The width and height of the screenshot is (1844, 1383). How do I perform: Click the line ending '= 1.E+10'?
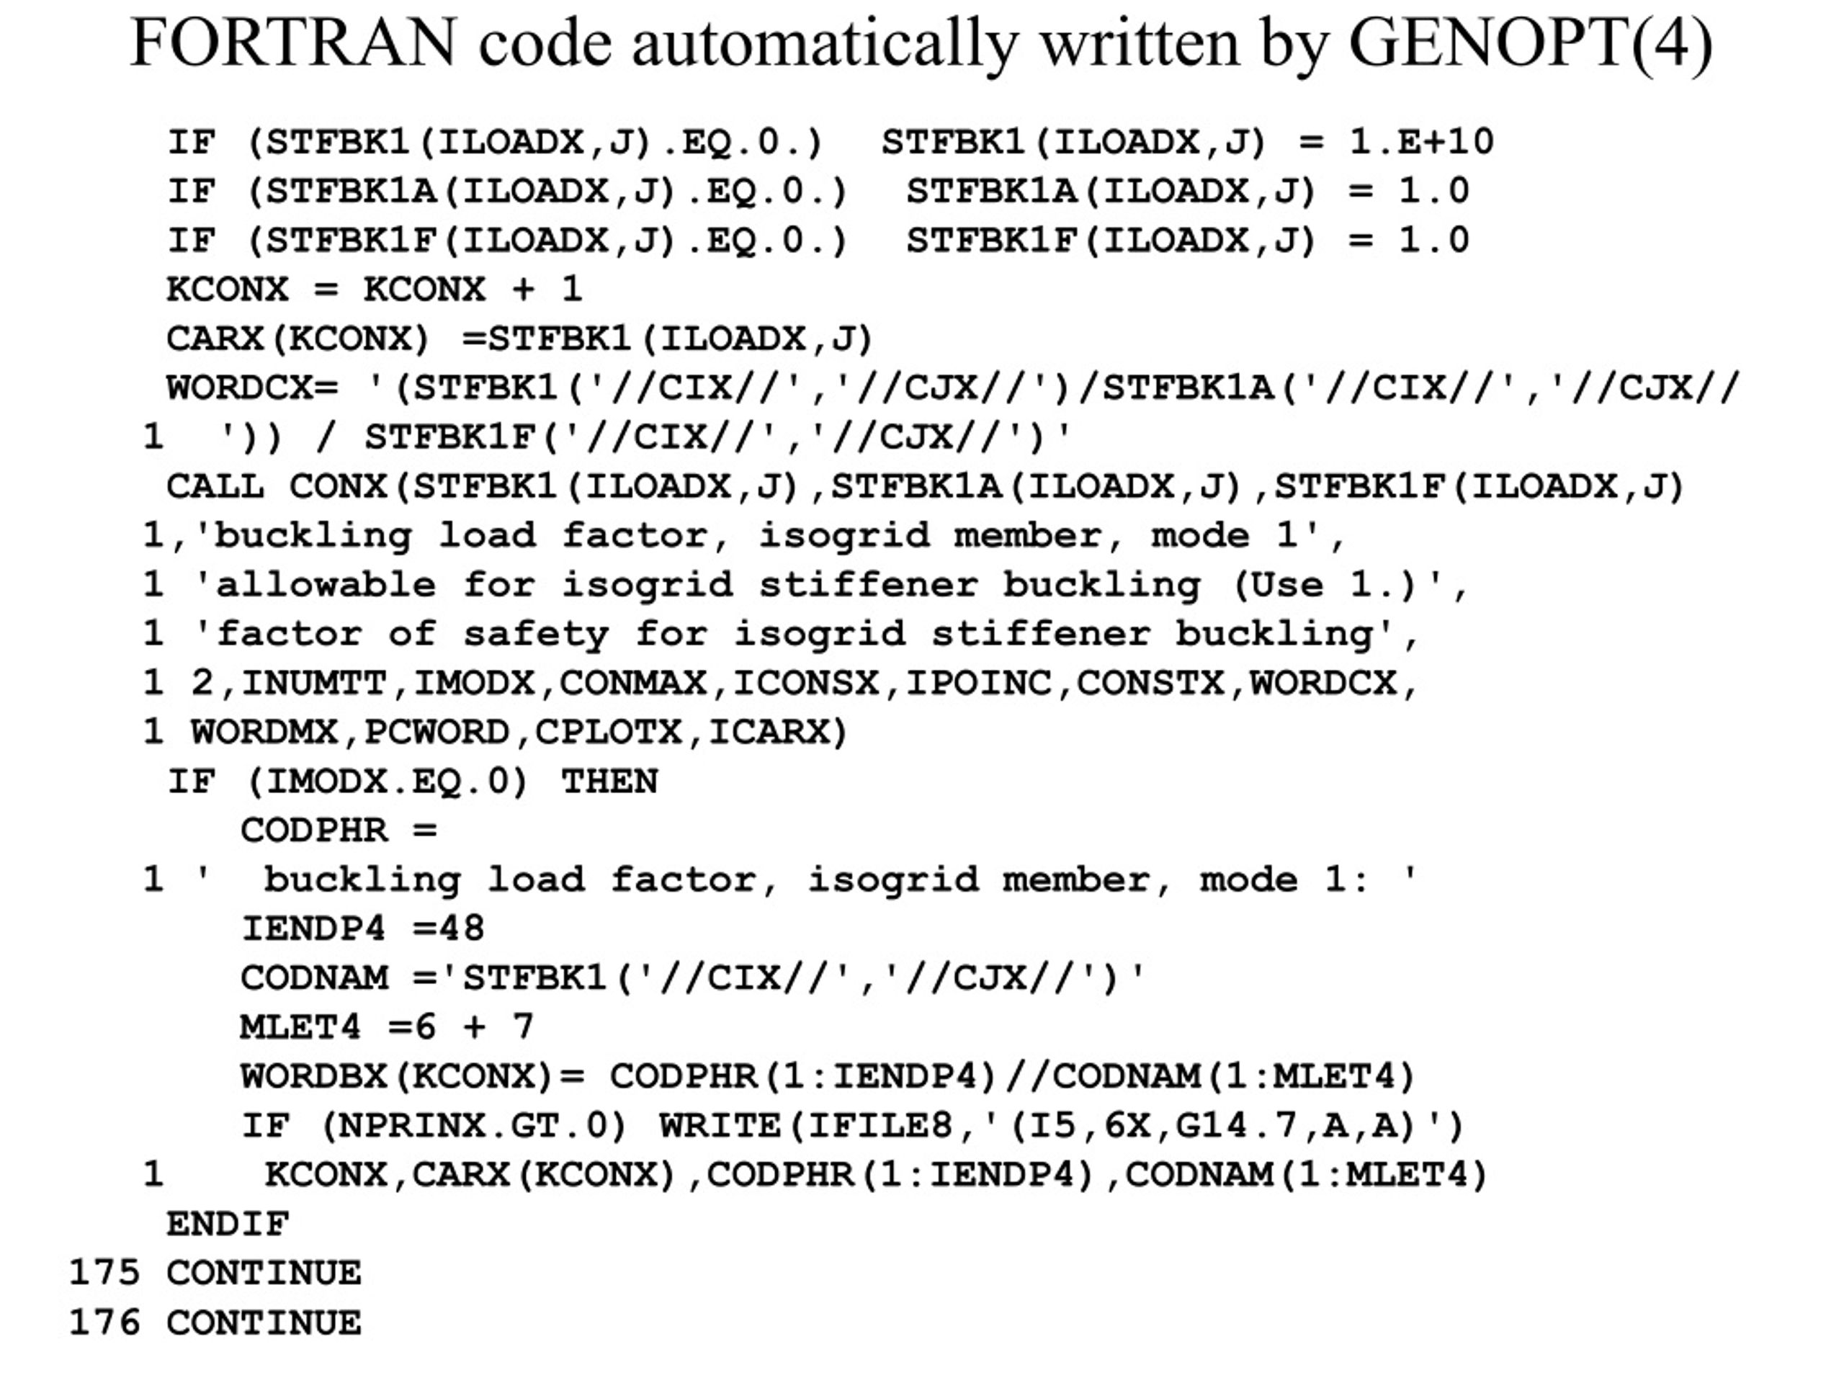(831, 142)
